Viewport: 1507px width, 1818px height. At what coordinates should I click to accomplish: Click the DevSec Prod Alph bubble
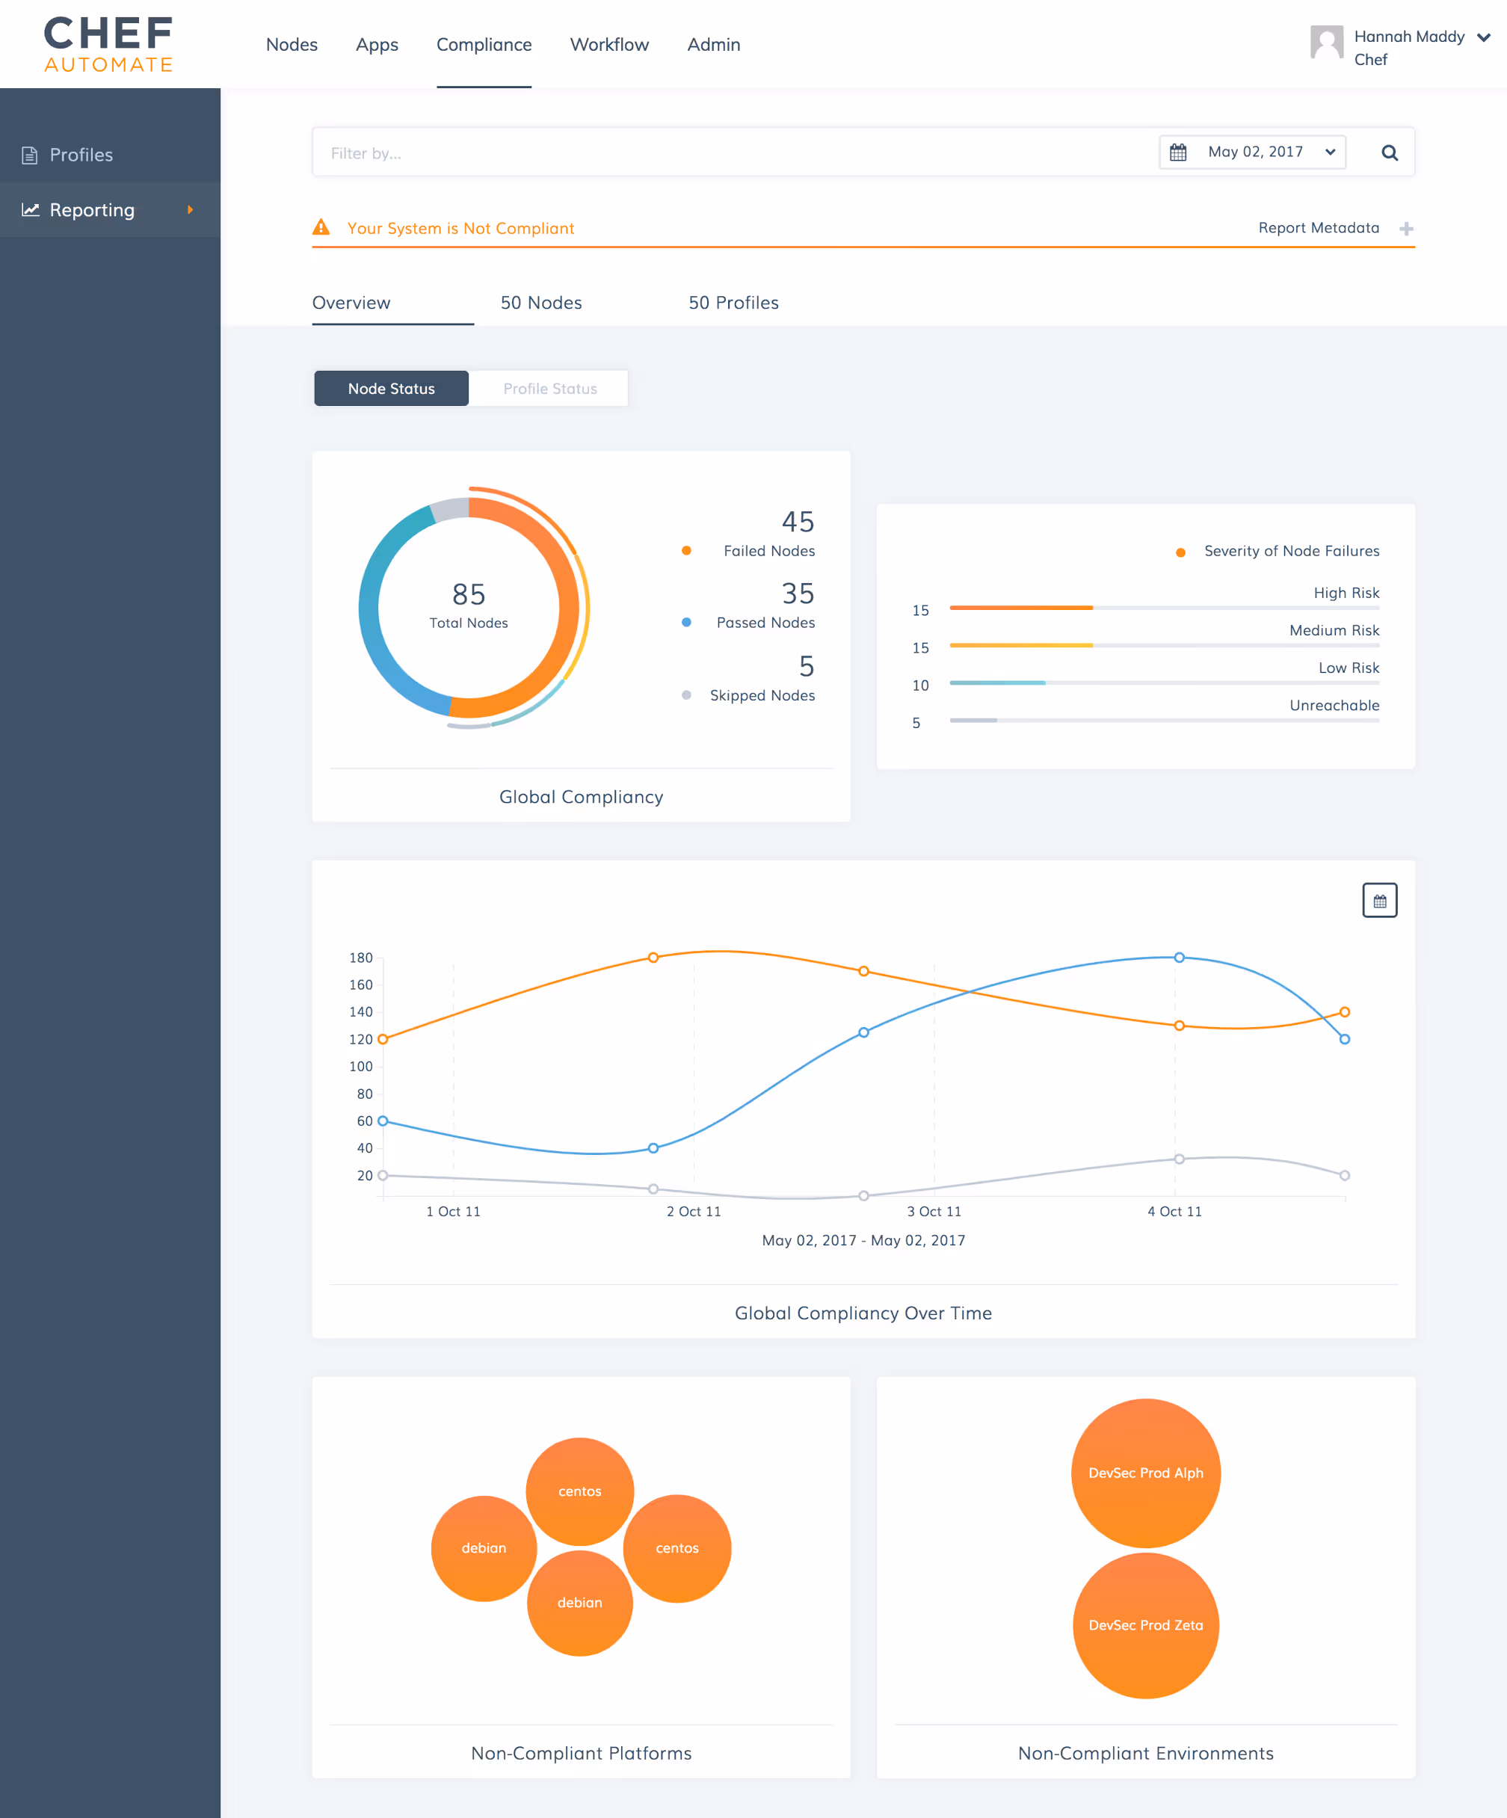click(1145, 1473)
